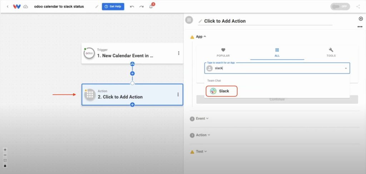Go back using the left chevron
Image resolution: width=366 pixels, height=174 pixels.
tap(8, 6)
